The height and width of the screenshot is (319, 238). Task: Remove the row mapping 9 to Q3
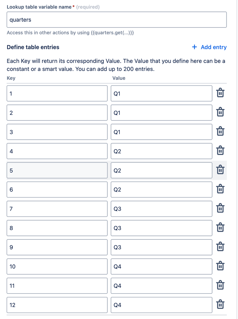point(220,247)
